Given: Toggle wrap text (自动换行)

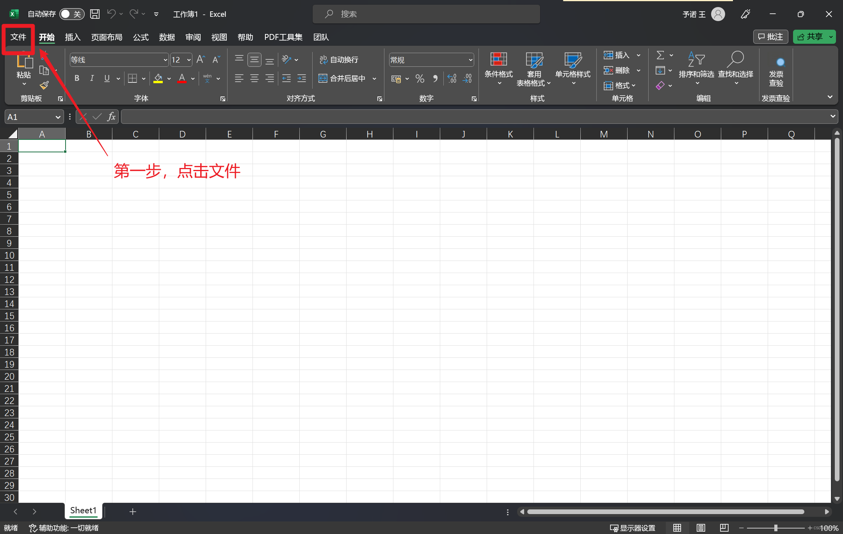Looking at the screenshot, I should [339, 60].
